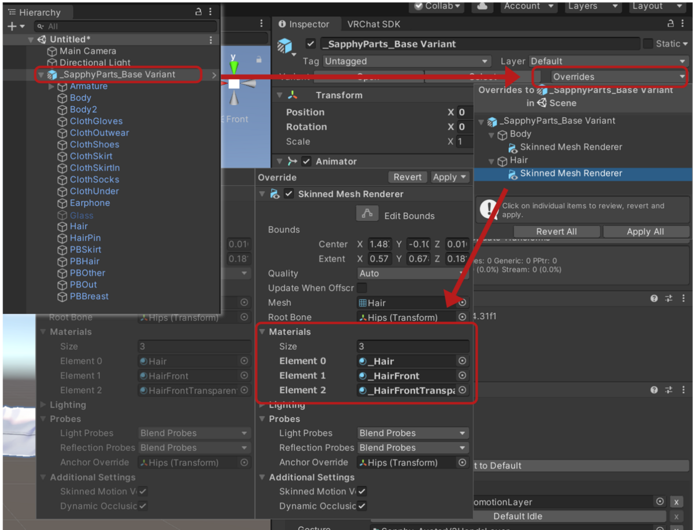Open the Collab menu button

click(438, 6)
